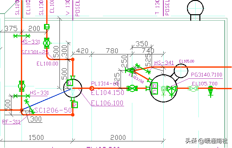This screenshot has width=232, height=148.
Task: Select the green square fitting below EL106.100 vessel
Action: 74,104
